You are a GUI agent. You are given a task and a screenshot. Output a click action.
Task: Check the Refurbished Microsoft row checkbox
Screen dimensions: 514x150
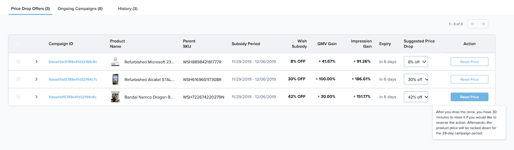18,62
